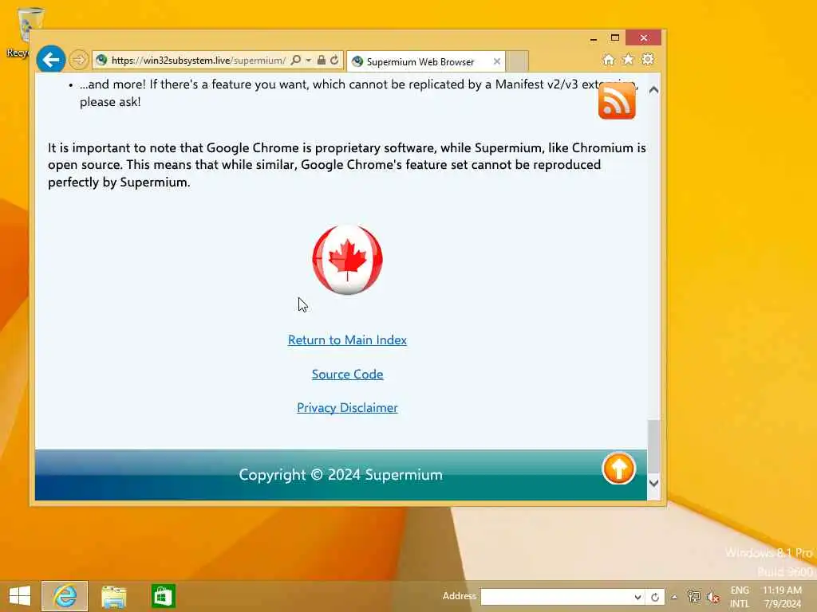Click the URL text in address bar
Screen dimensions: 817x612
[x=199, y=61]
